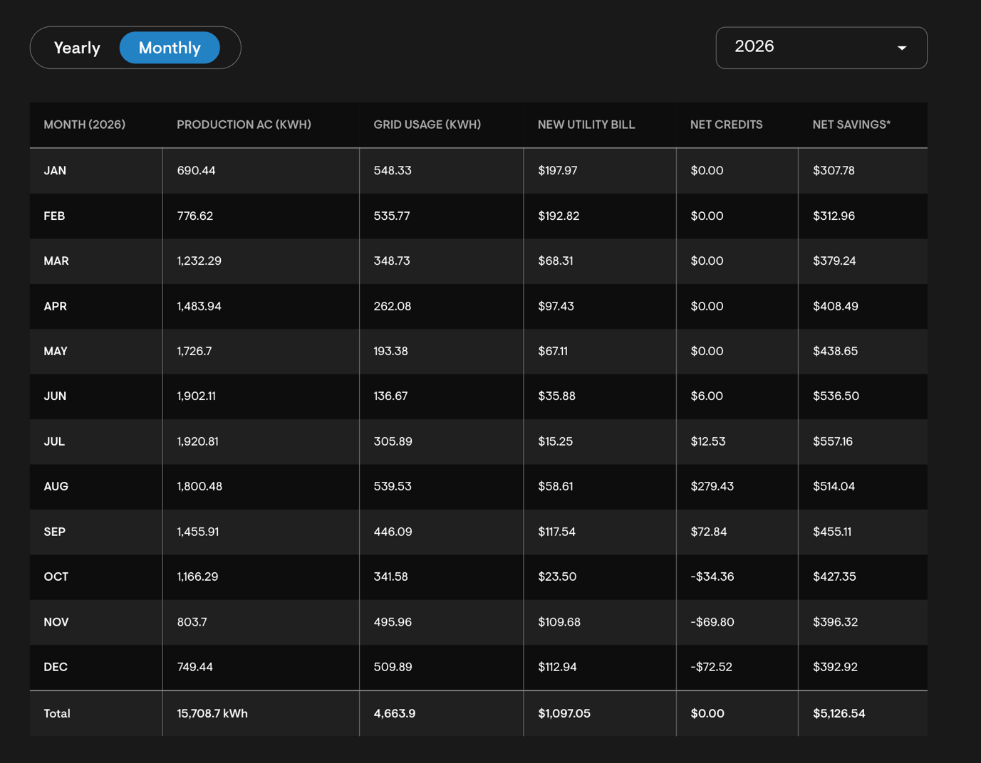Select the MAY row label

56,352
